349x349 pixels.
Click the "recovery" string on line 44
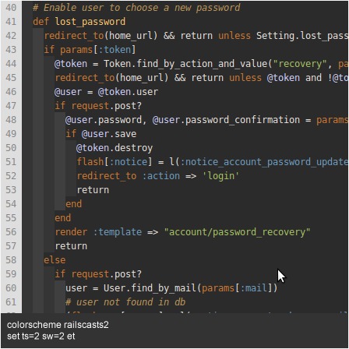300,64
